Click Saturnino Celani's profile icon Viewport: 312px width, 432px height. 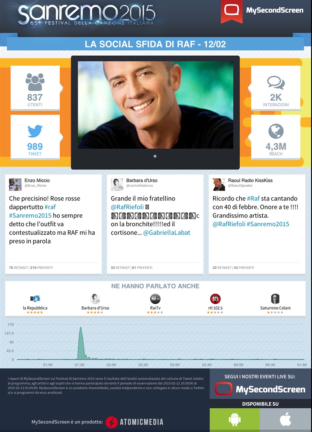(x=275, y=299)
